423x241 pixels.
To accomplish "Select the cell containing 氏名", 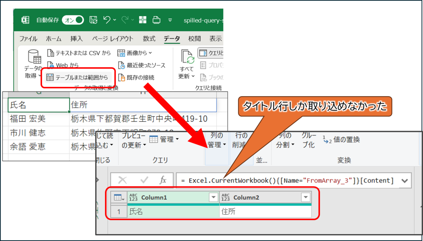I will (39, 105).
